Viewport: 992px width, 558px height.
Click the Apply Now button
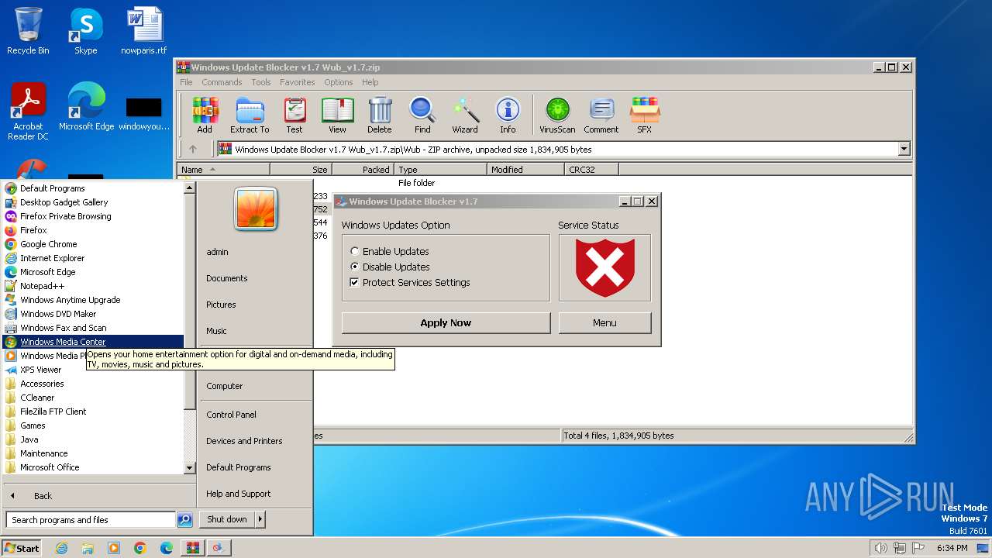pyautogui.click(x=446, y=322)
